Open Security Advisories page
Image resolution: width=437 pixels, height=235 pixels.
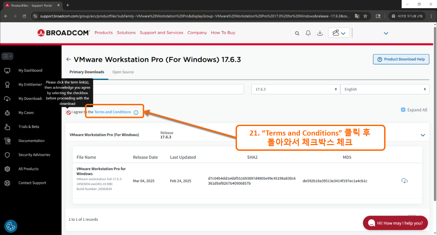(34, 155)
